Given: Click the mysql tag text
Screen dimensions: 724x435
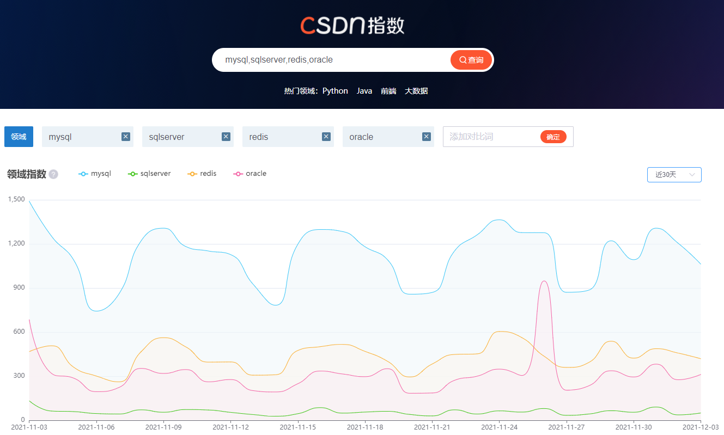Looking at the screenshot, I should [60, 137].
